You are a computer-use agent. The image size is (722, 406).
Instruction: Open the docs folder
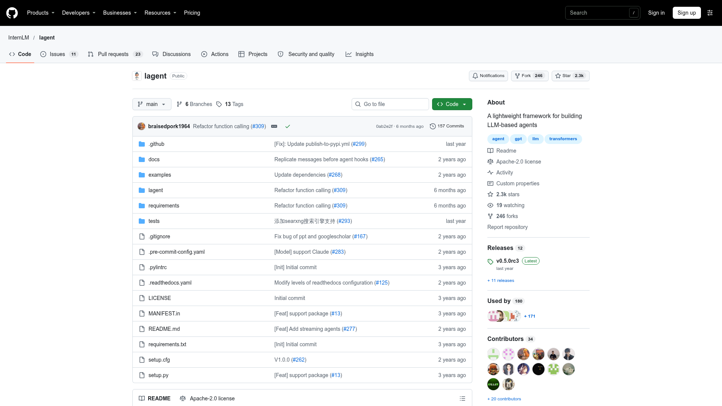tap(154, 159)
